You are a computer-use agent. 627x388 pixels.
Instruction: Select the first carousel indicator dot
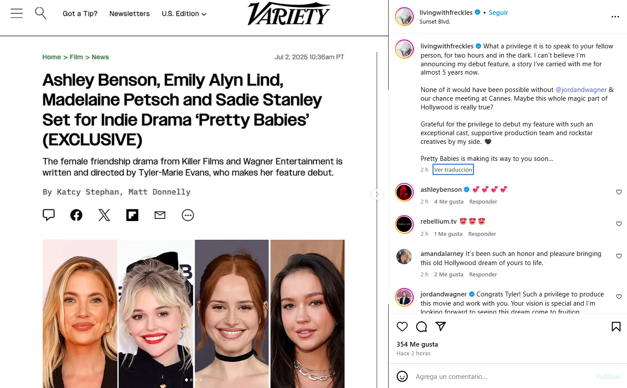[x=186, y=380]
